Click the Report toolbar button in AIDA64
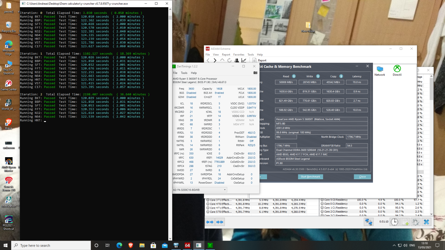Screen dimensions: 445x250 pyautogui.click(x=259, y=60)
